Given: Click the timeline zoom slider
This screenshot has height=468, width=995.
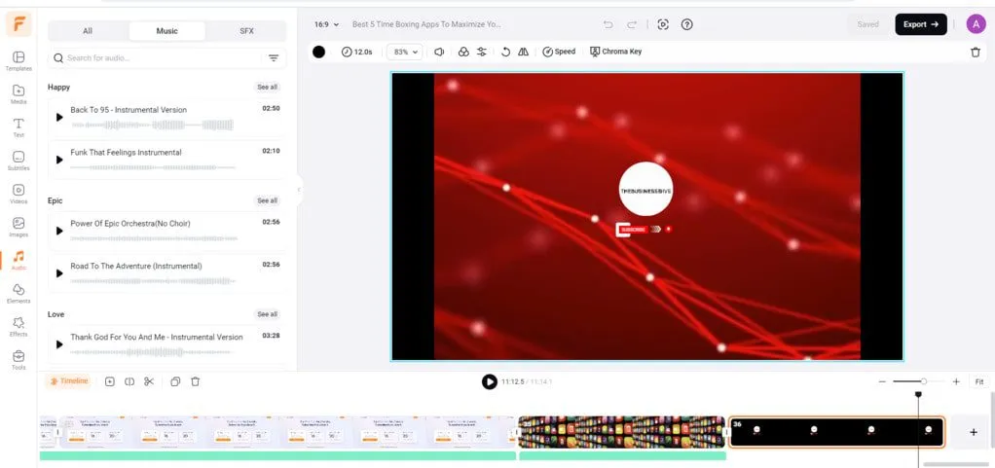Looking at the screenshot, I should pyautogui.click(x=917, y=381).
